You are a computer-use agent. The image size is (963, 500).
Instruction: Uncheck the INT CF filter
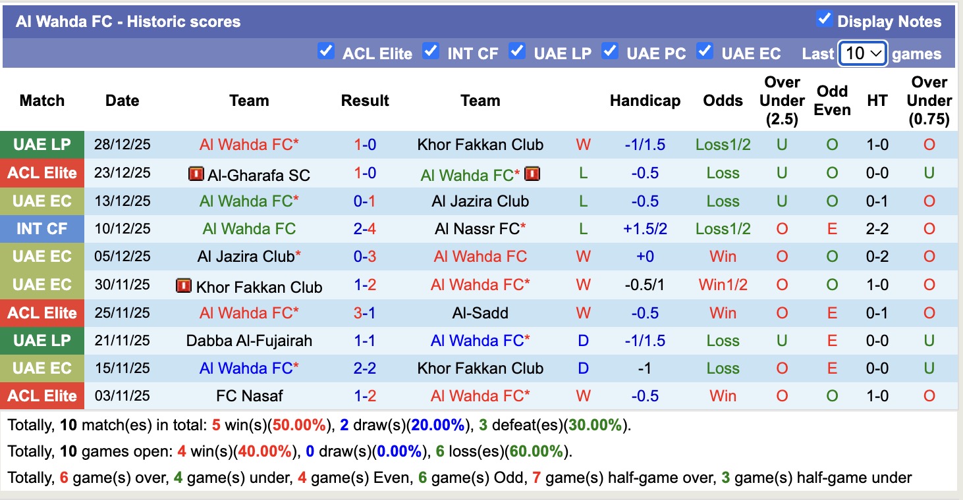431,50
